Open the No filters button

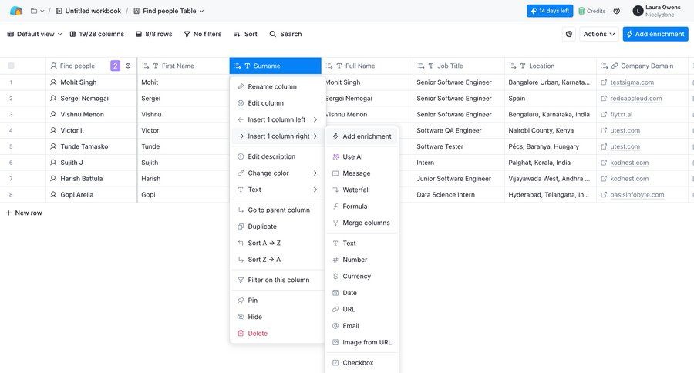(x=203, y=34)
